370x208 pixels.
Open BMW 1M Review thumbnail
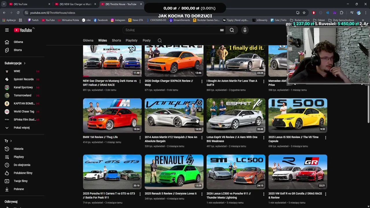(112, 116)
